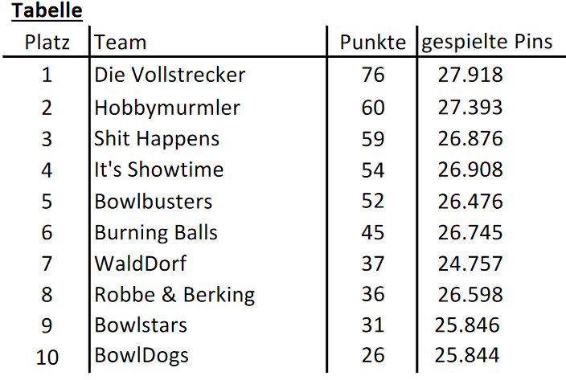Viewport: 566px width, 380px height.
Task: Select the Shit Happens team cell
Action: click(x=157, y=139)
